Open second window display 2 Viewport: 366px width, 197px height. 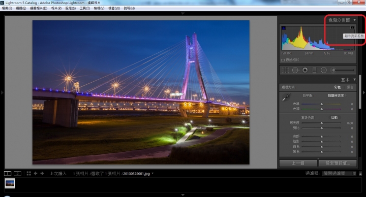17,174
